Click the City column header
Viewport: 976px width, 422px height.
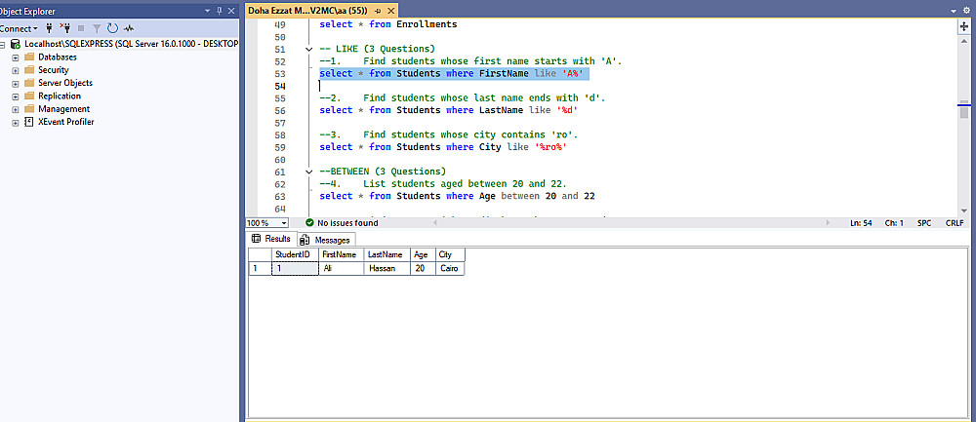click(449, 254)
